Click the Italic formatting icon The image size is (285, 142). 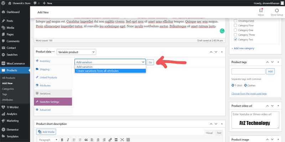click(68, 140)
